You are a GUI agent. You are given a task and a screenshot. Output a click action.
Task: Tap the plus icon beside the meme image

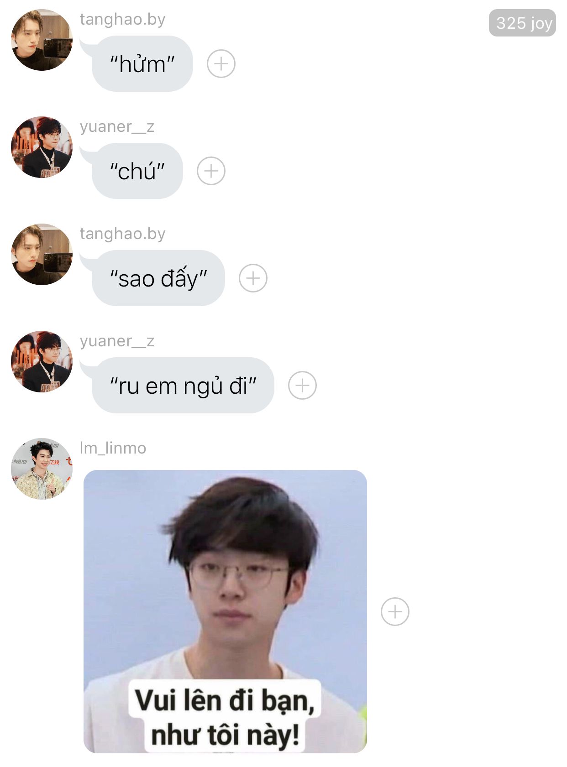click(x=395, y=611)
